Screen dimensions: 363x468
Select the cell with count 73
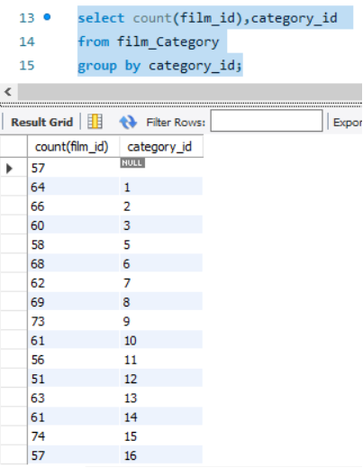coord(74,321)
